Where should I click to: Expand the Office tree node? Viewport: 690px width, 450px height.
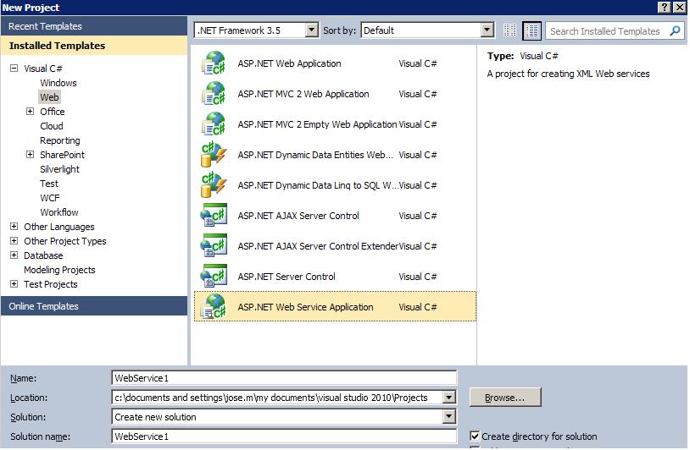pyautogui.click(x=30, y=111)
